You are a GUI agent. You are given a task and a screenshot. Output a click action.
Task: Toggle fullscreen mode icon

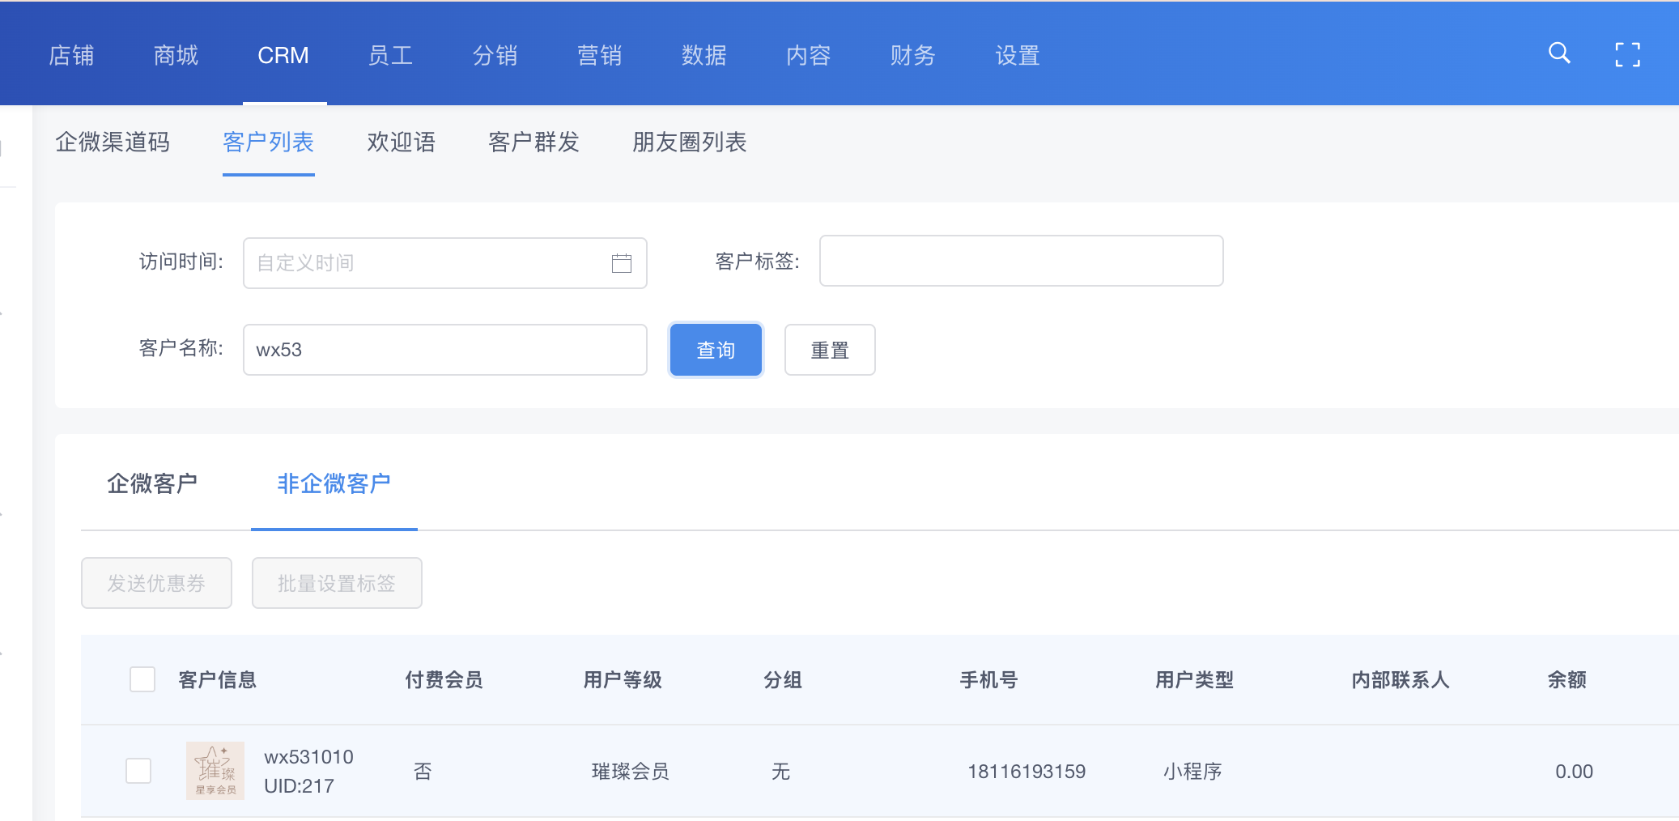pos(1627,54)
